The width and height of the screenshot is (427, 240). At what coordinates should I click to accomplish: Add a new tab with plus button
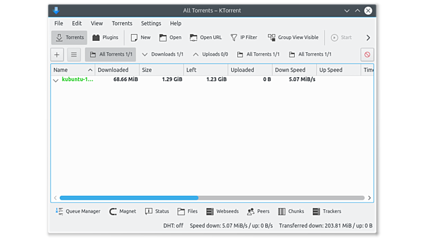tap(57, 54)
